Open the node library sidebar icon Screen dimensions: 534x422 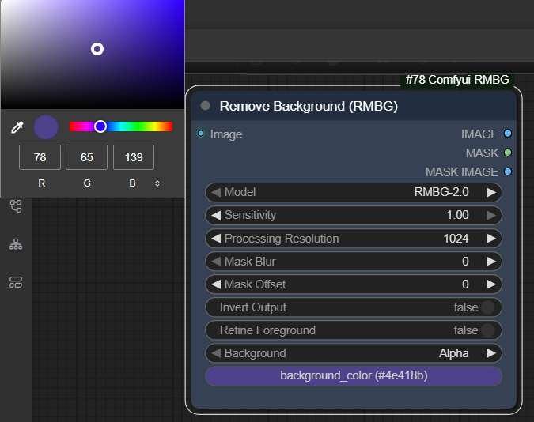pos(16,207)
